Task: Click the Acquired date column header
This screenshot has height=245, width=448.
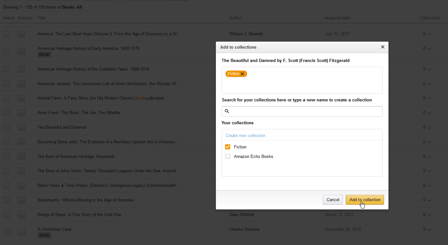Action: coord(337,18)
